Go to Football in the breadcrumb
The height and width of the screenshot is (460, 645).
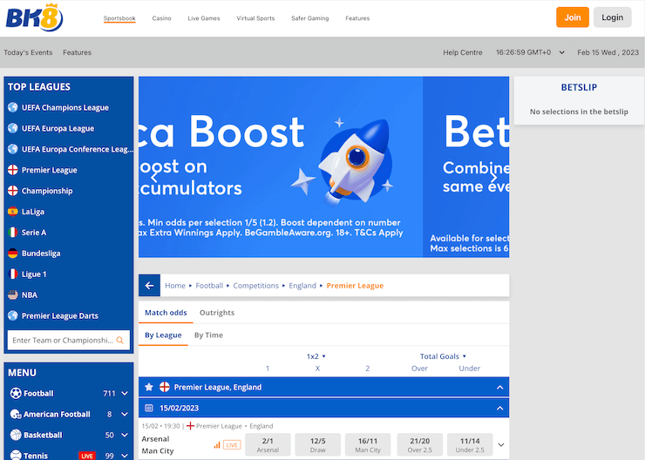(x=209, y=285)
